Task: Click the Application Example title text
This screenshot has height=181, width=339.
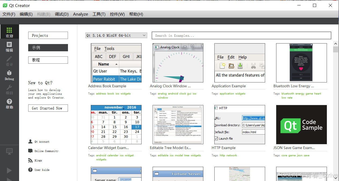Action: pyautogui.click(x=229, y=86)
